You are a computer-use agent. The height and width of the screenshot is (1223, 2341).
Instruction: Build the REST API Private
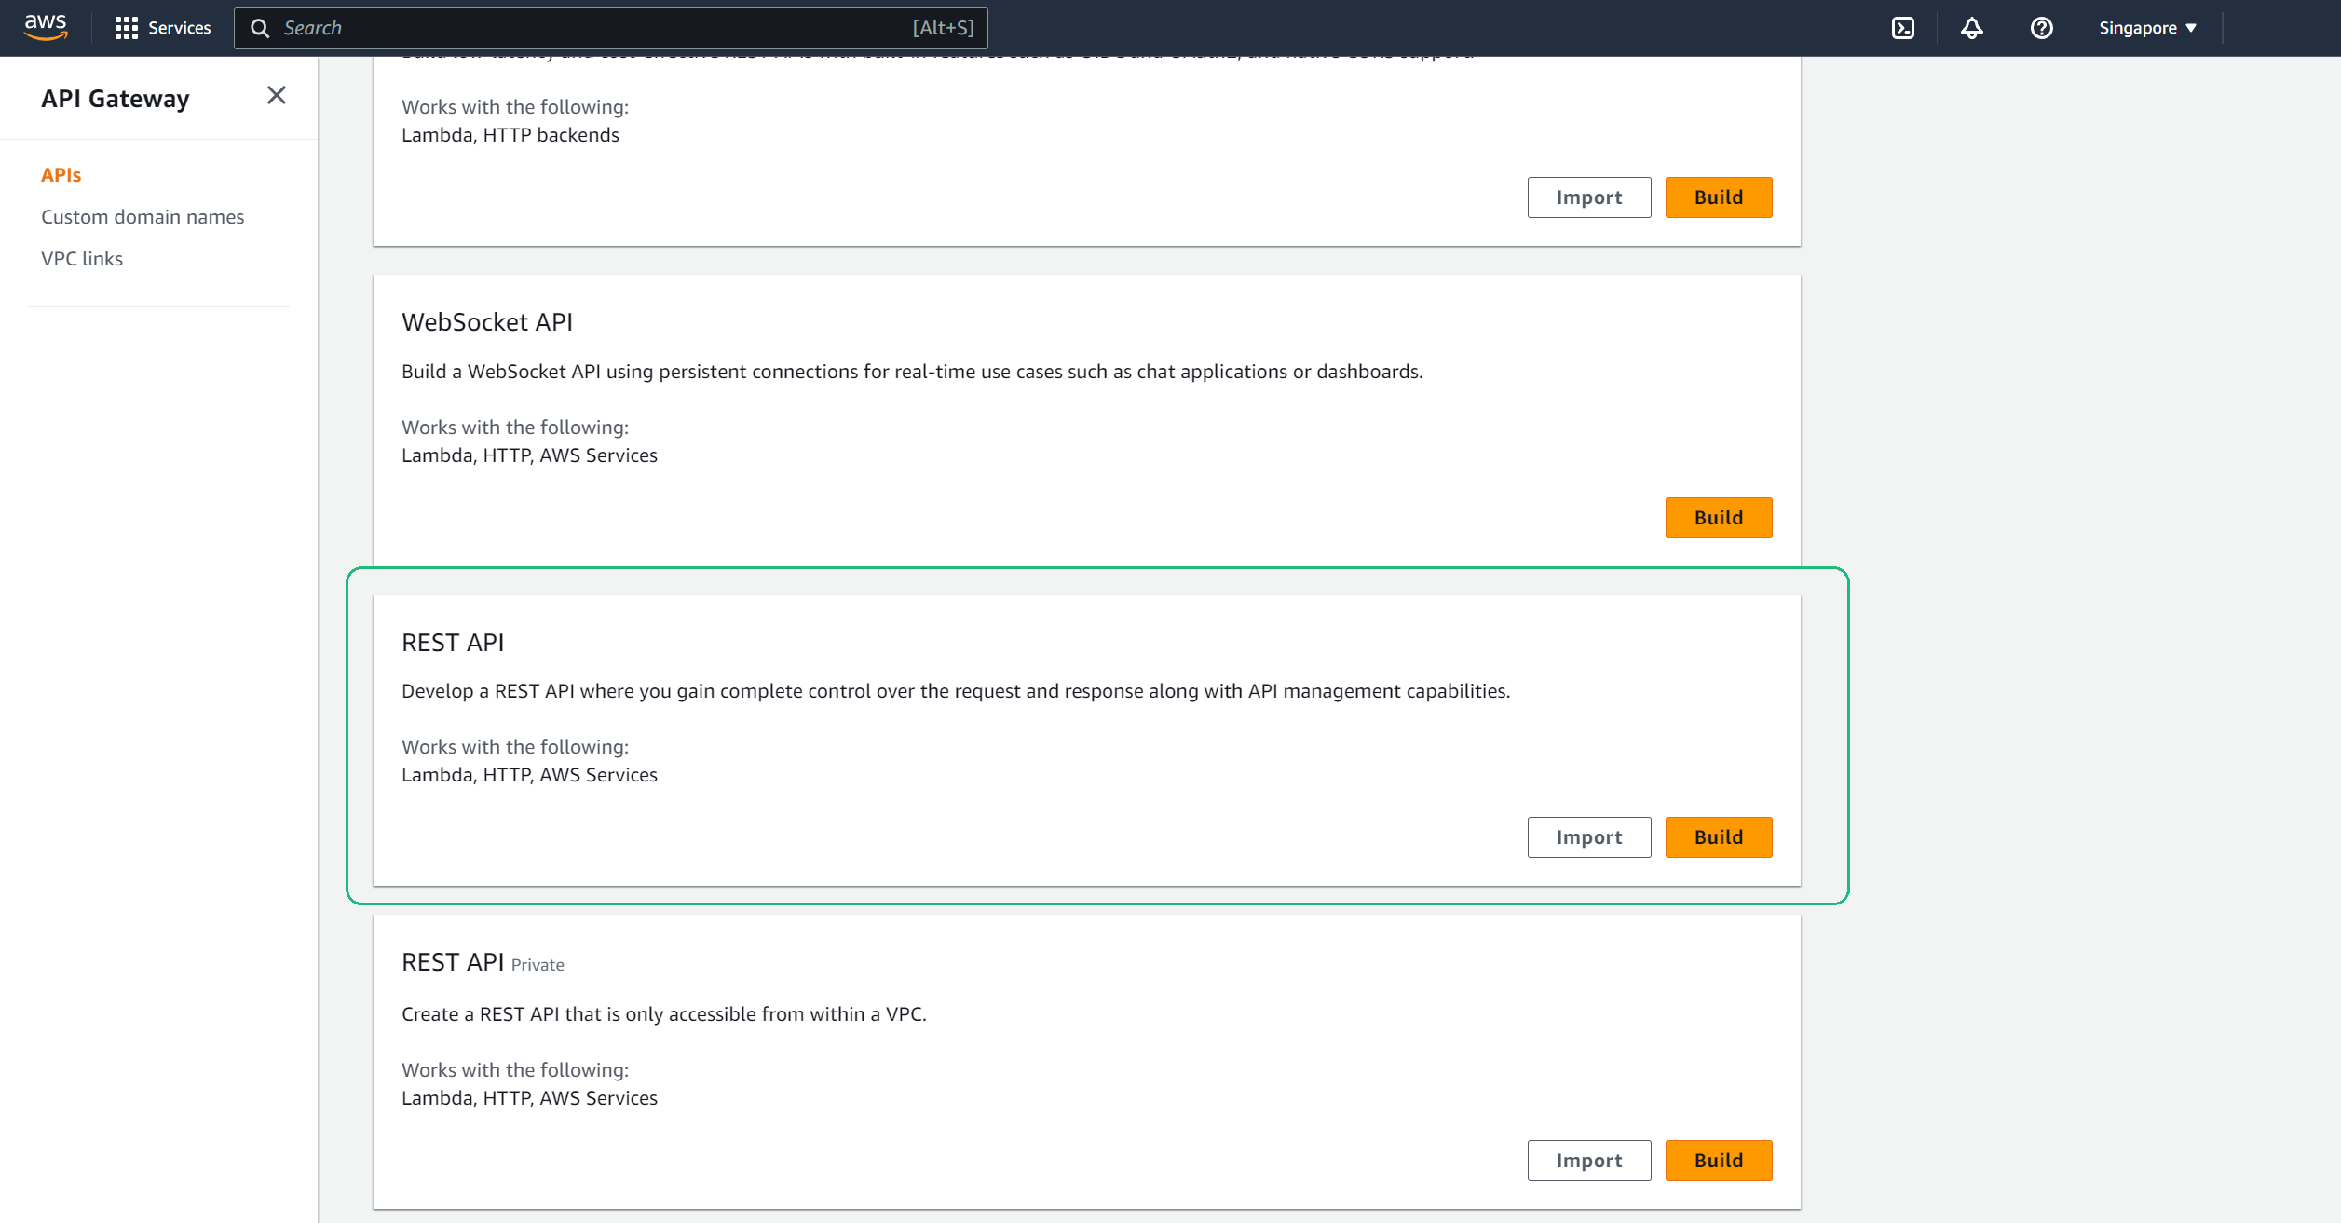click(x=1719, y=1161)
